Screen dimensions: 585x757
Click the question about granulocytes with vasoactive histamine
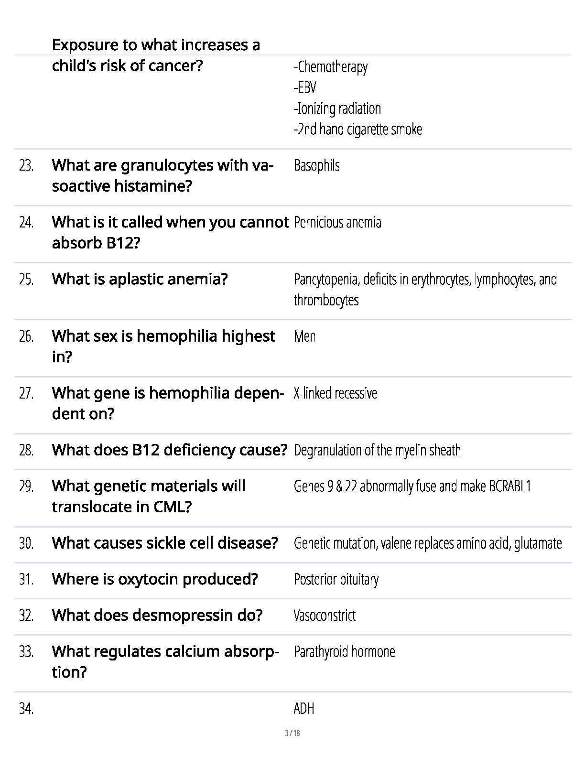pos(162,175)
